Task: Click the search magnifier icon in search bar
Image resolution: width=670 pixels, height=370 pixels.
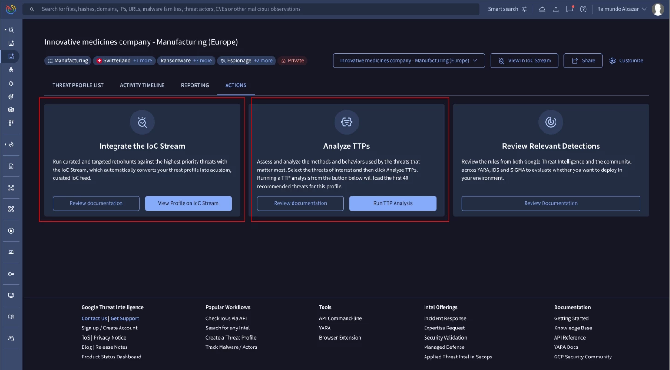Action: click(x=32, y=9)
